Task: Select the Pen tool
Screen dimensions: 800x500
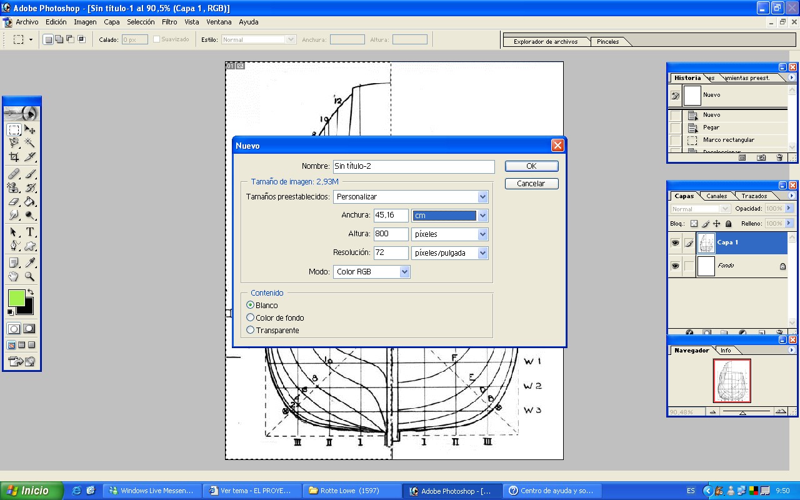Action: 14,246
